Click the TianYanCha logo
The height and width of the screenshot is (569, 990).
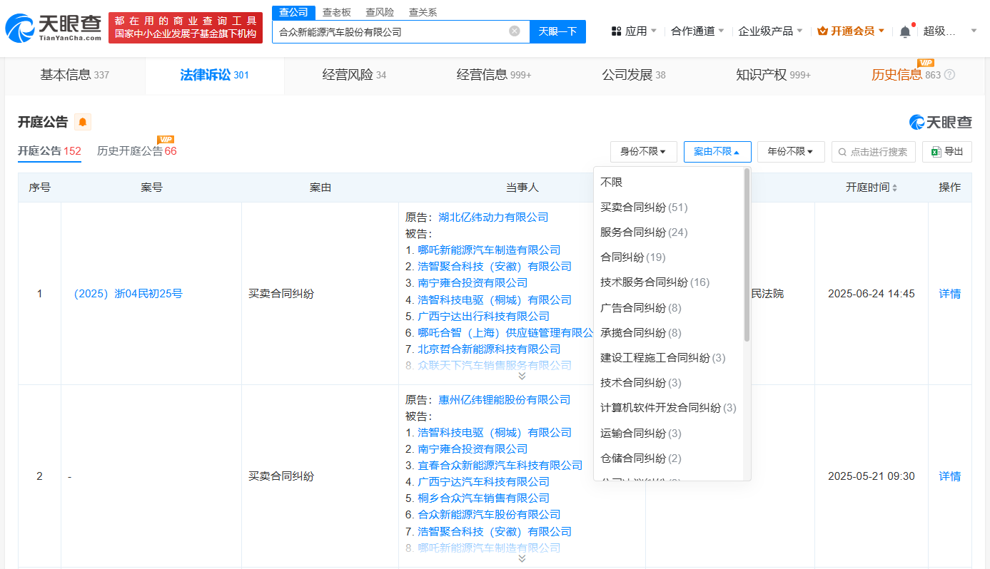53,28
